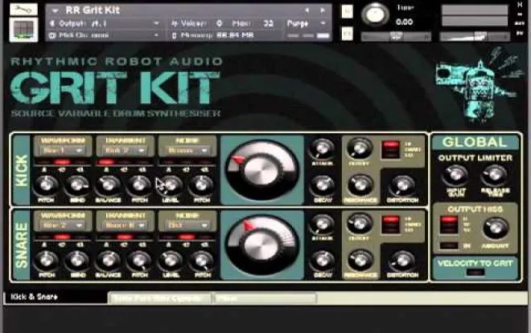This screenshot has height=333, width=531.
Task: Click the pan slider under Tune
Action: tap(396, 36)
